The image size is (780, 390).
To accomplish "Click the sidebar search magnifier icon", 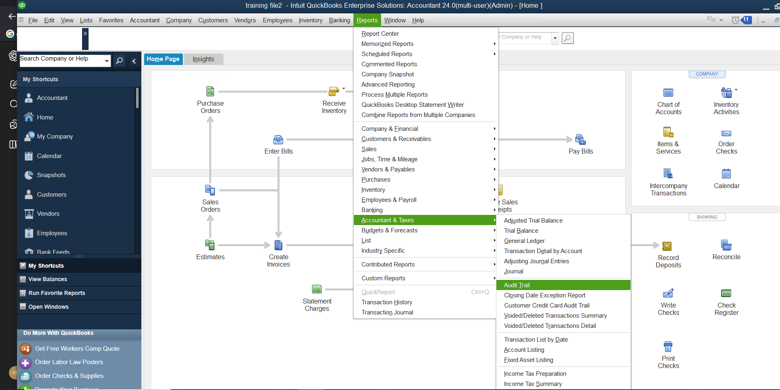I will point(119,61).
